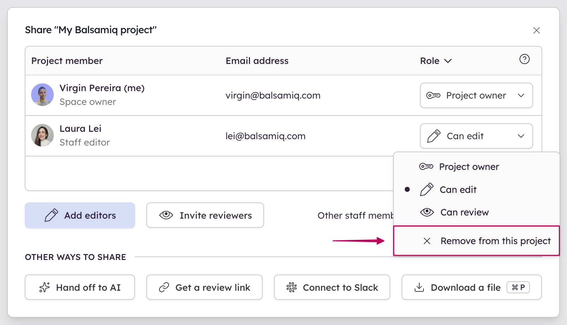
Task: Click the name Laura Lei
Action: (x=80, y=129)
